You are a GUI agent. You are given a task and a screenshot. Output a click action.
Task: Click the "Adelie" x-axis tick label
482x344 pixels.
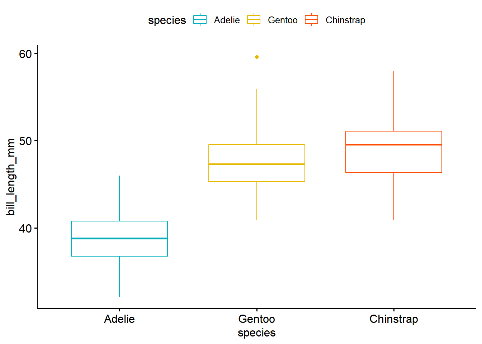tap(119, 319)
